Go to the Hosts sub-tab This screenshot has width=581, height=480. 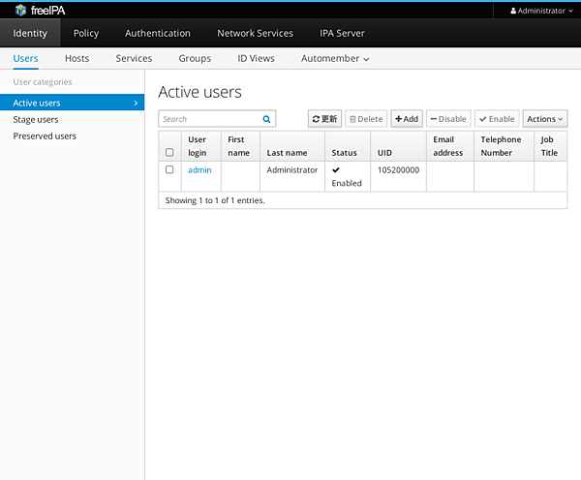(x=76, y=59)
